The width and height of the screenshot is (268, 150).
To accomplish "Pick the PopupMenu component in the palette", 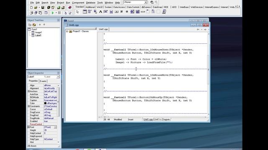I will pyautogui.click(x=95, y=12).
